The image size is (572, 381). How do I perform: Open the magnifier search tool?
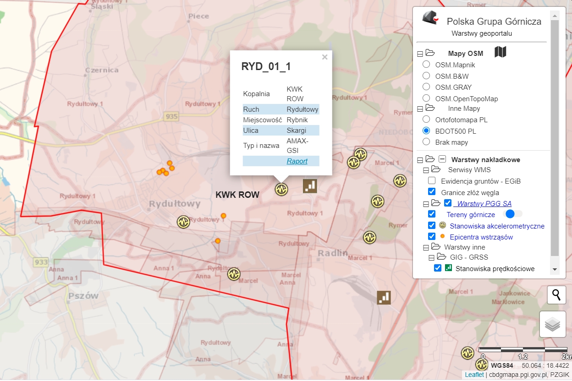click(x=556, y=295)
